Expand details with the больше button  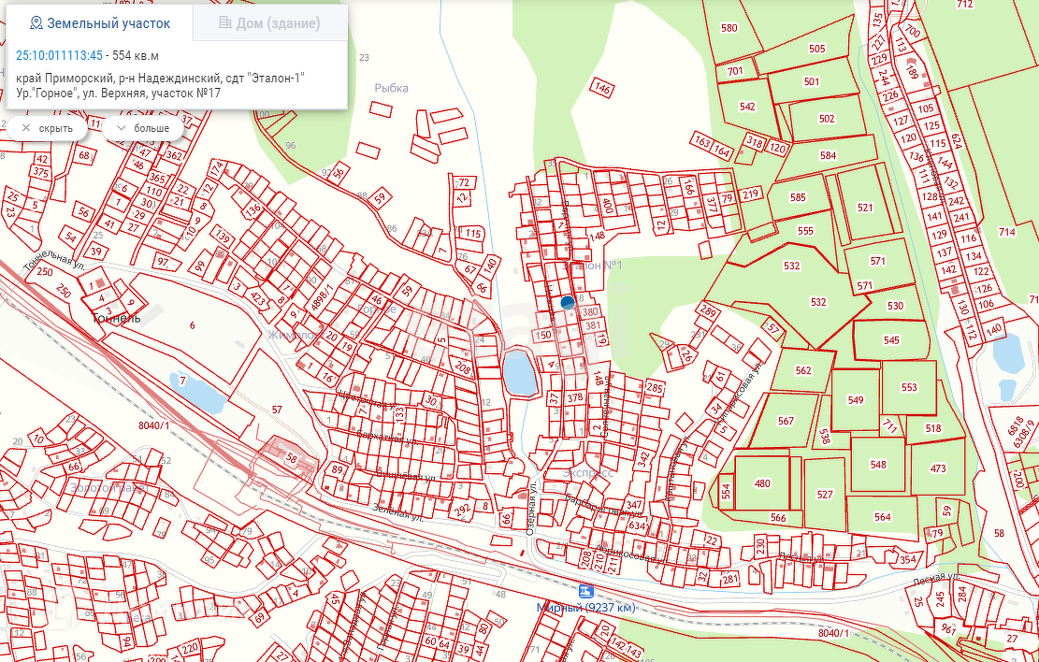click(142, 128)
